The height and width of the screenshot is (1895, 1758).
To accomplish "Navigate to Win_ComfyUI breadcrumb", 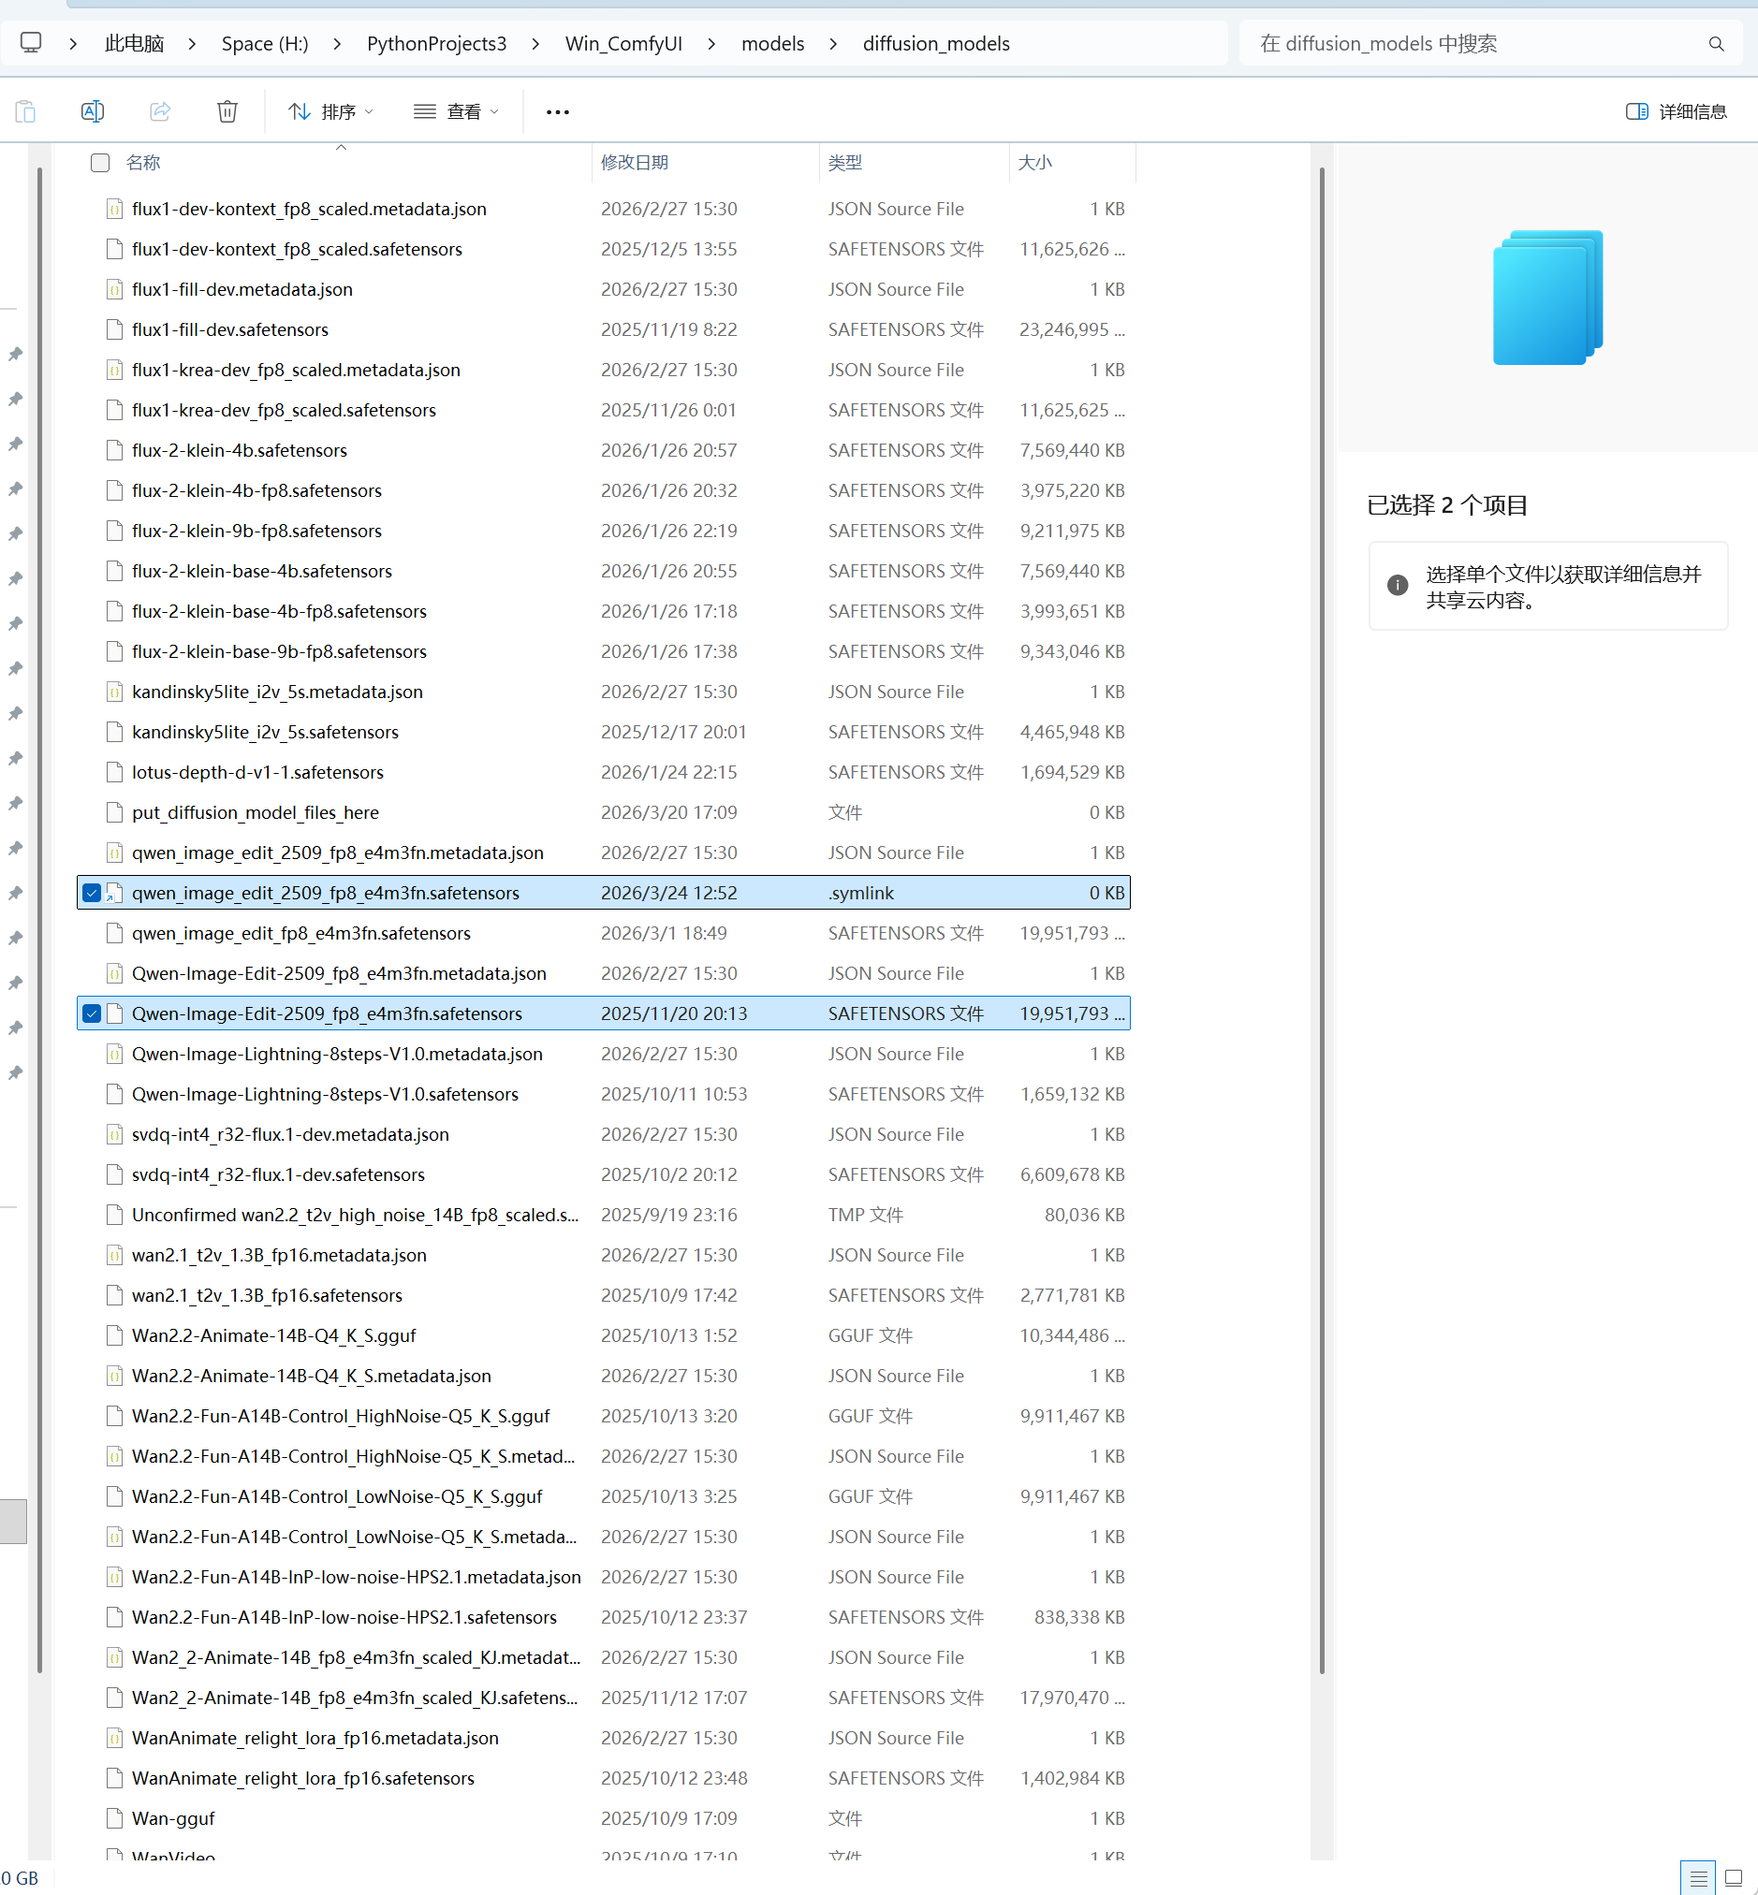I will 623,44.
